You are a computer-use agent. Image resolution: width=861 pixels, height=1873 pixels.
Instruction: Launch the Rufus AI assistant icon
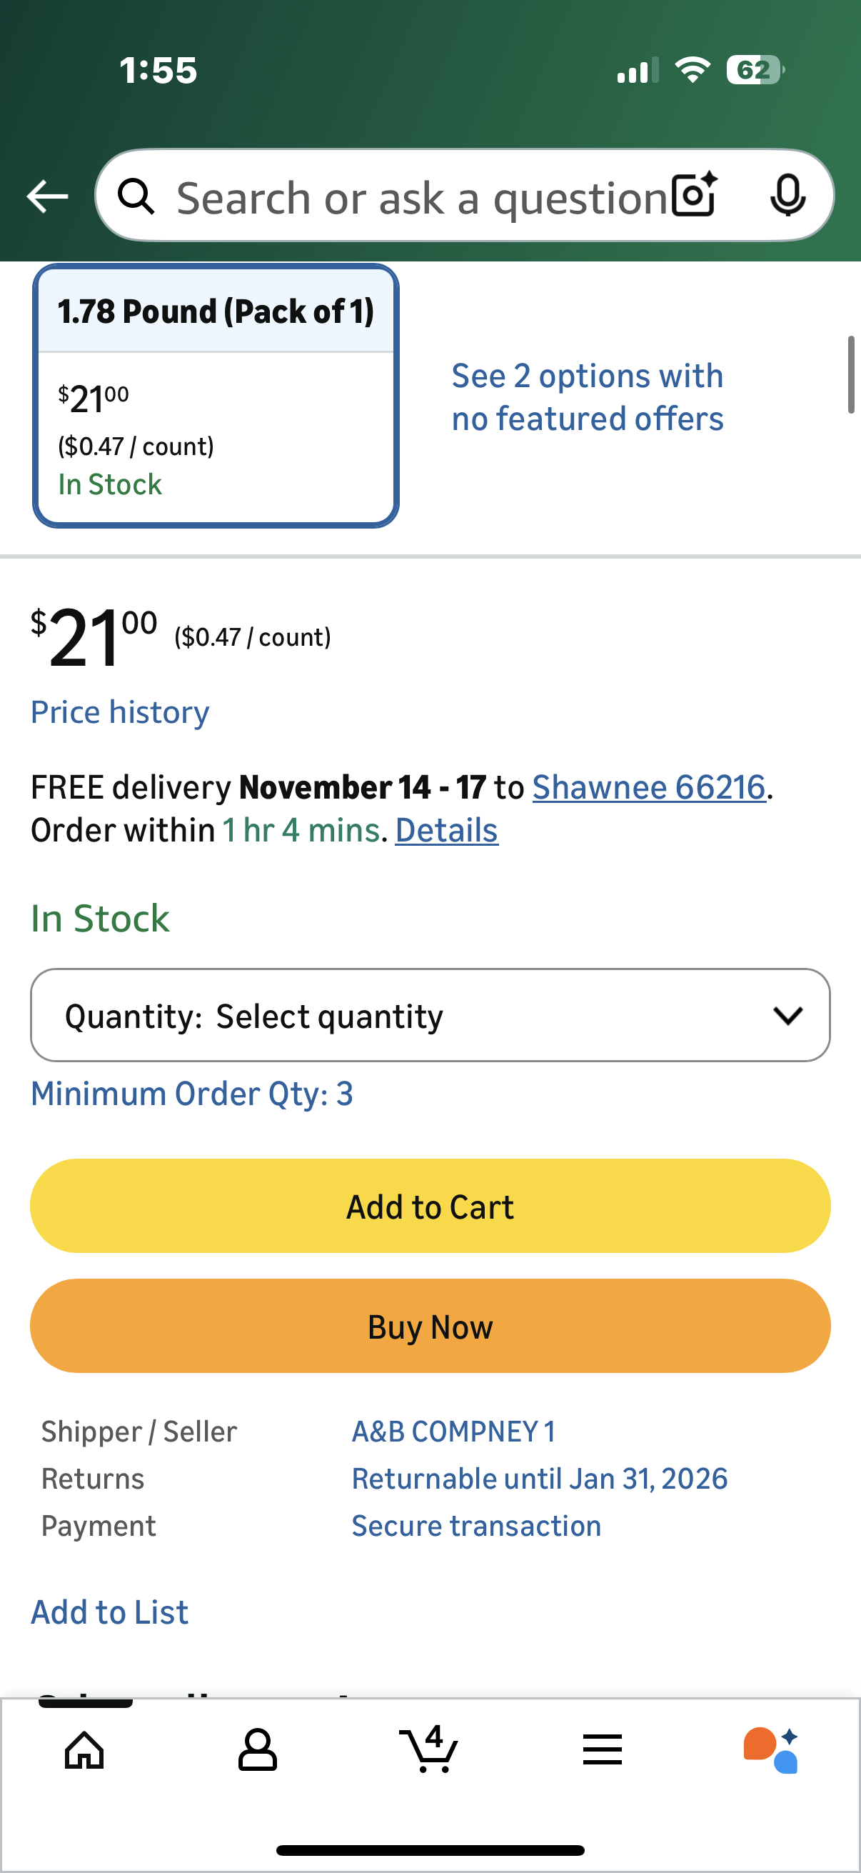click(775, 1749)
